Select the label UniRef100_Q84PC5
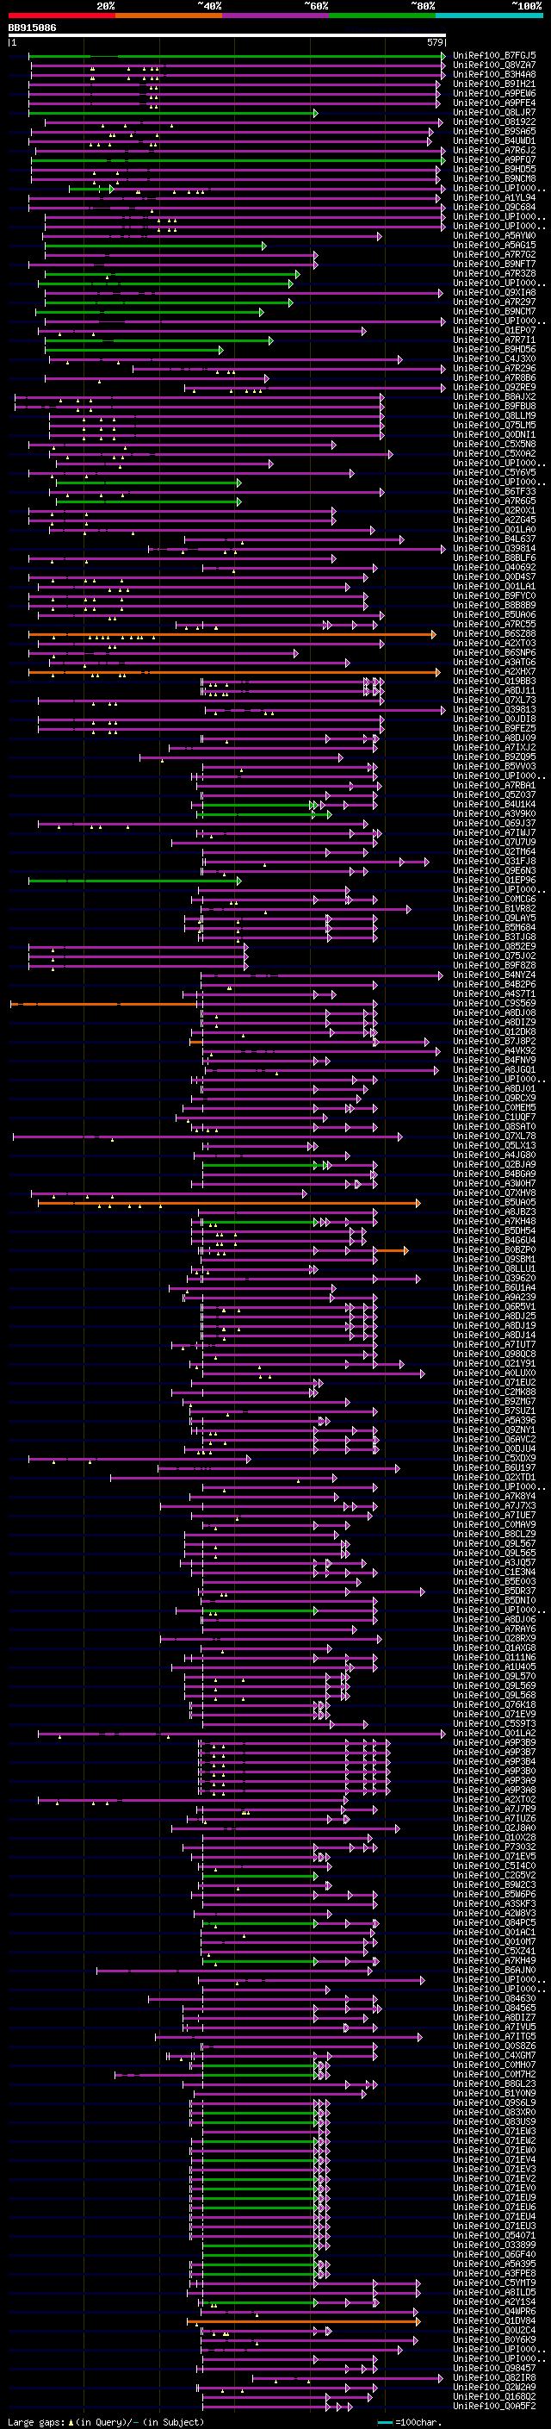 (x=494, y=1922)
